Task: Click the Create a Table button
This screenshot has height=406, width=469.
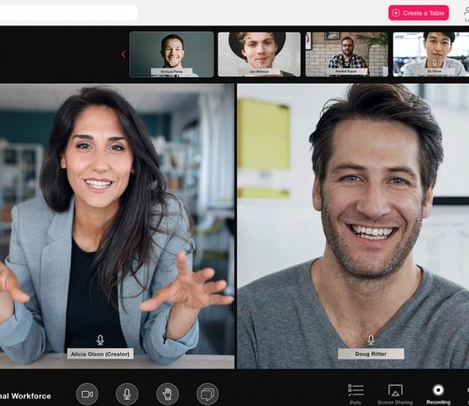Action: pos(418,13)
